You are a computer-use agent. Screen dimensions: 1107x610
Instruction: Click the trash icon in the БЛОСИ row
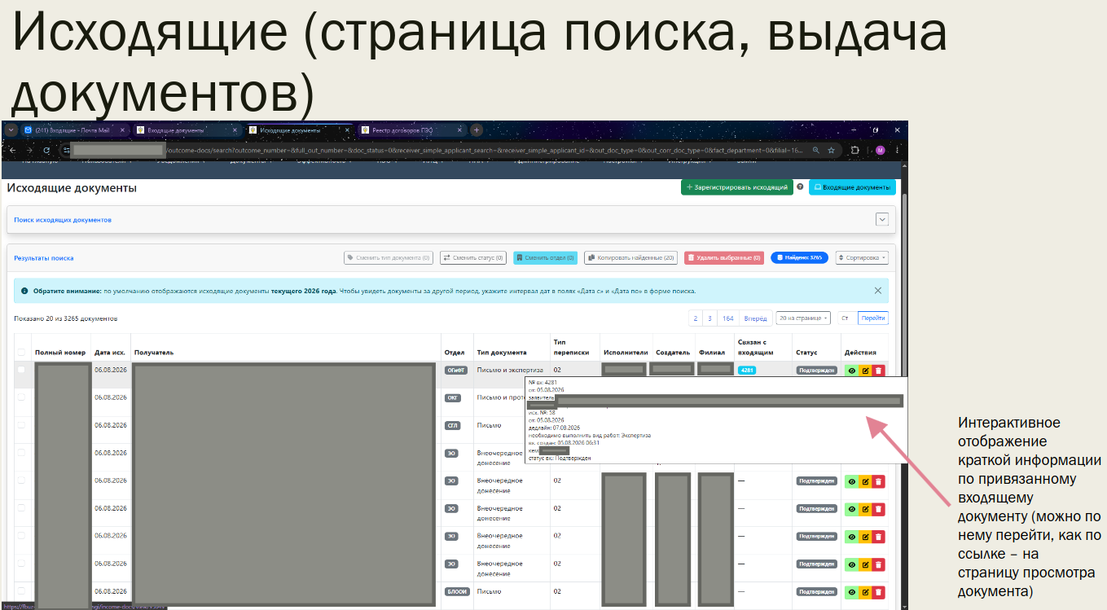pos(878,592)
